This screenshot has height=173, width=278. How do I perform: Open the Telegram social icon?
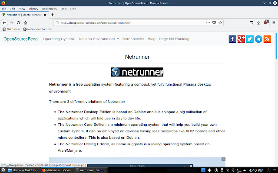[x=258, y=39]
